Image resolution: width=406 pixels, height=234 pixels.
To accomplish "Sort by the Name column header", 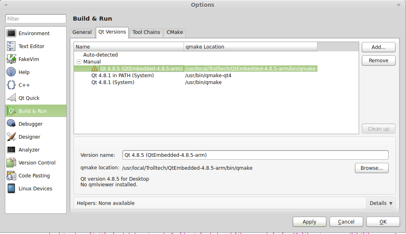I will click(129, 46).
